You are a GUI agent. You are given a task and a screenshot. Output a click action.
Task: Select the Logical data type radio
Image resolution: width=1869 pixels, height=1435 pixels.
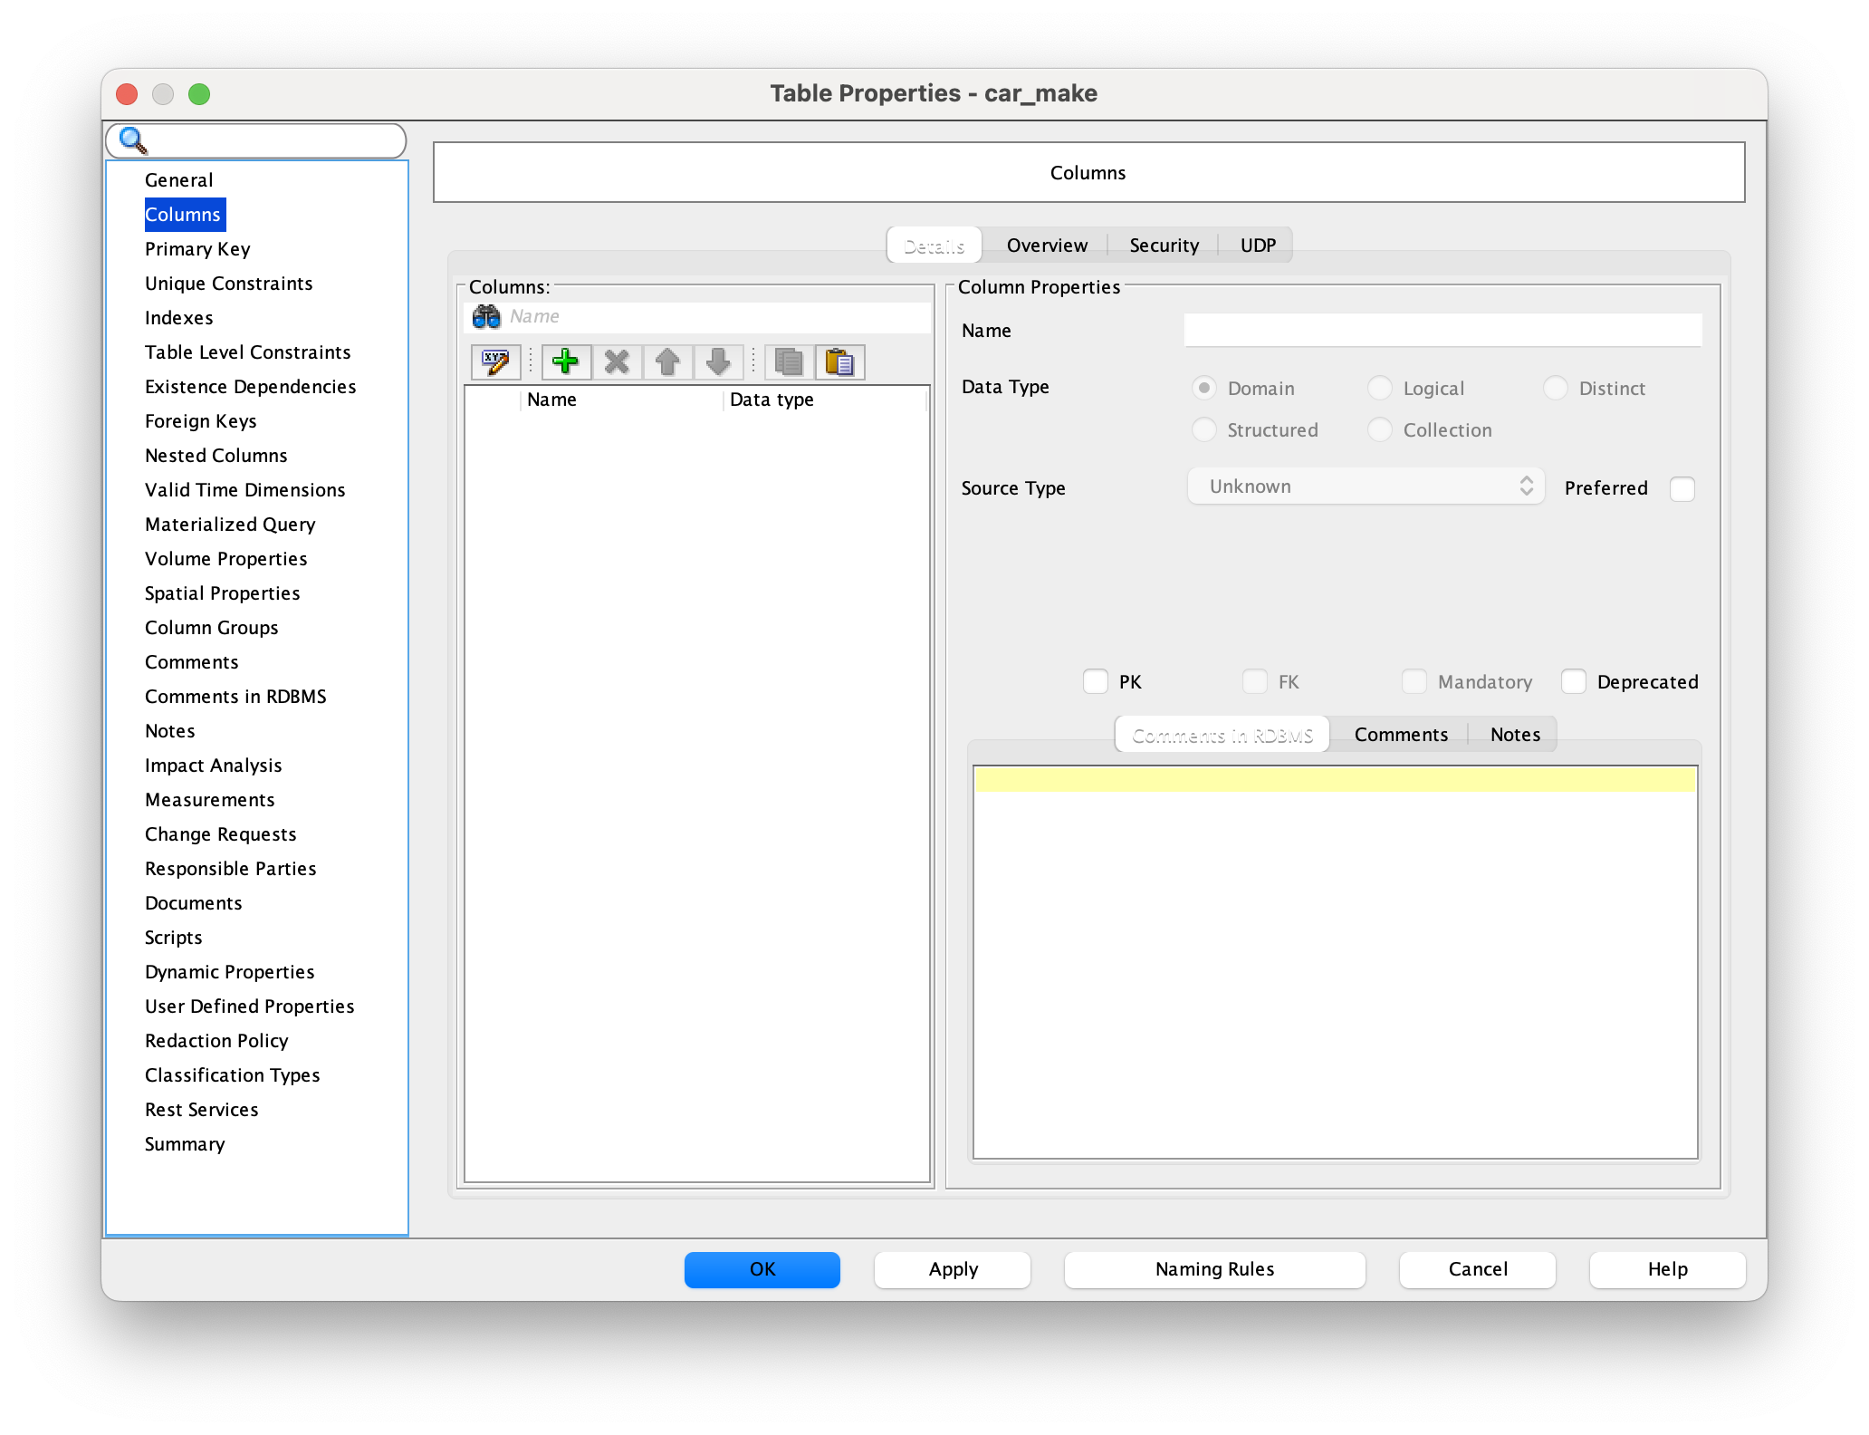[1379, 389]
